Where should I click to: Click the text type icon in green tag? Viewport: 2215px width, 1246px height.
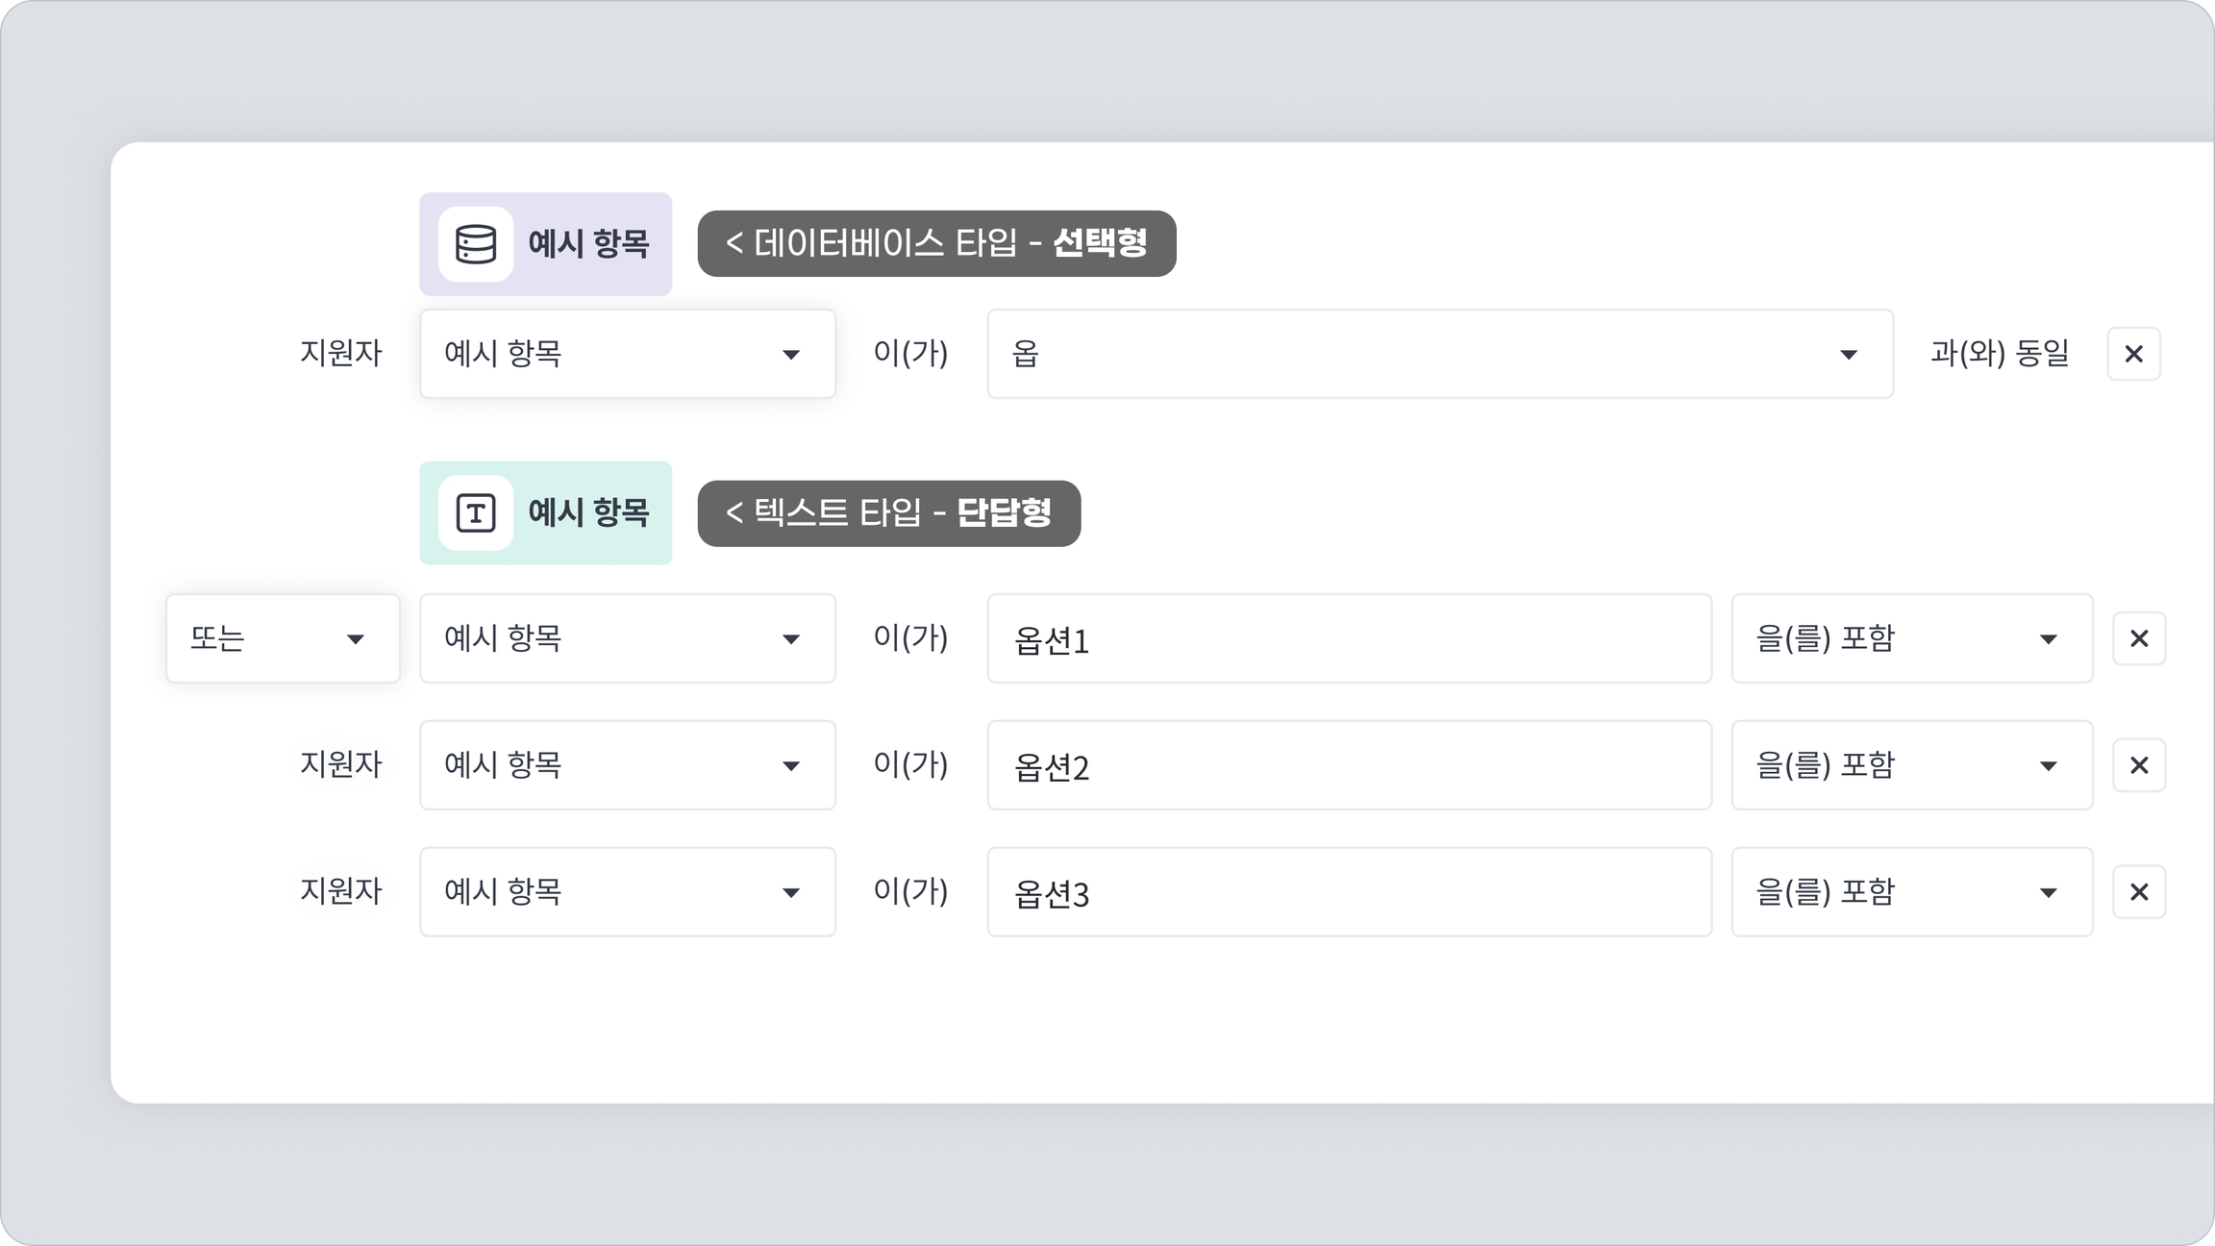coord(476,512)
